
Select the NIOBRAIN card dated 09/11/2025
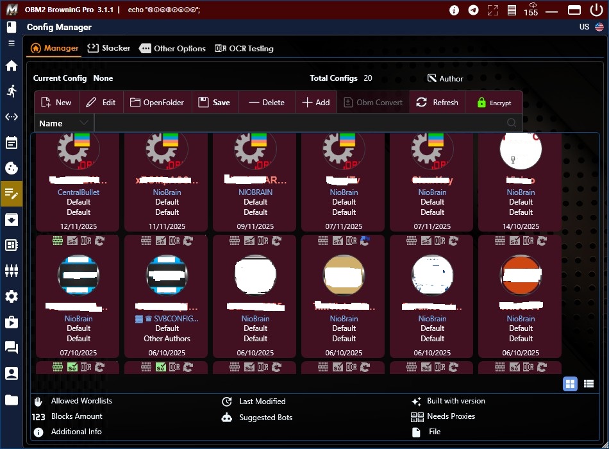coord(254,182)
